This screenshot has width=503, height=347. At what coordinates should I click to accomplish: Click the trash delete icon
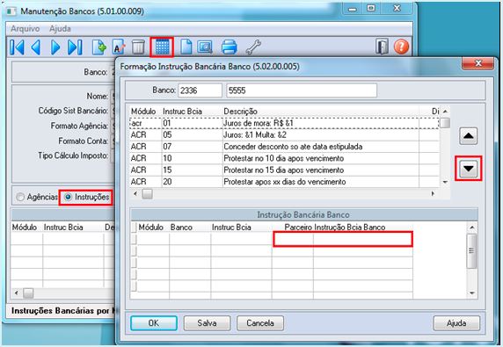(138, 47)
